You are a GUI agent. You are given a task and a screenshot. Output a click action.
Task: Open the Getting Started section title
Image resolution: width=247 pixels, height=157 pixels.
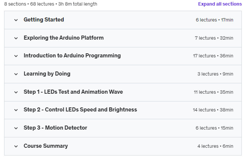point(44,20)
